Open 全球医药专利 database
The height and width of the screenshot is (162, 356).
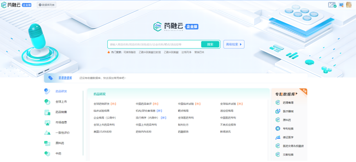point(186,118)
